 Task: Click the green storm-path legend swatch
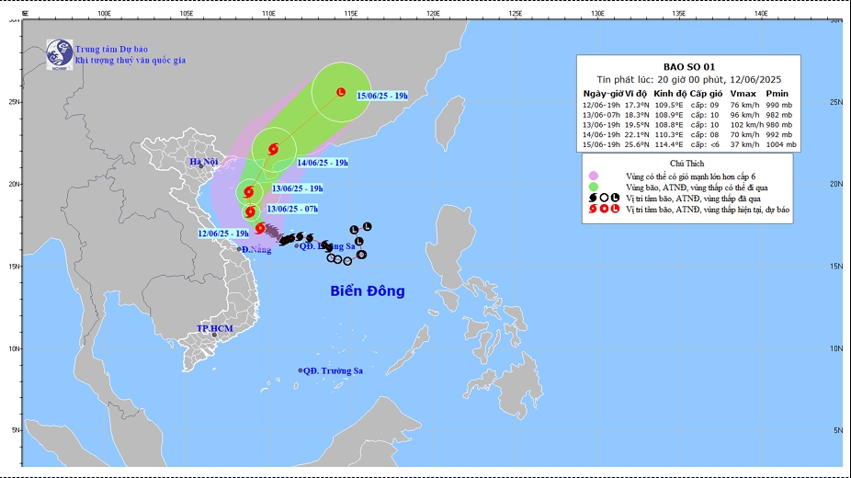(x=593, y=187)
